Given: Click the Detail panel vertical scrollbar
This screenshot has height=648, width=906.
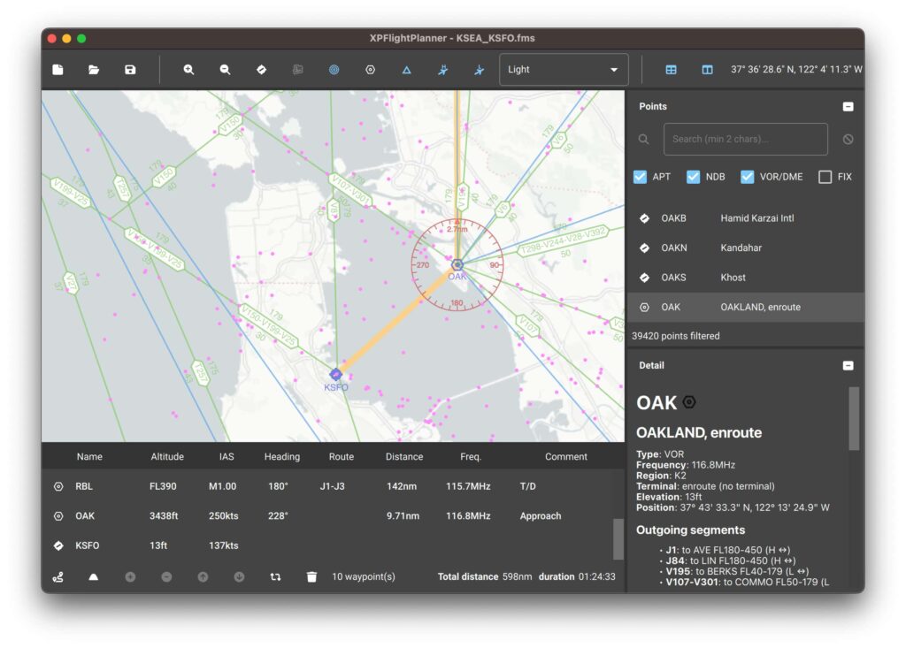Looking at the screenshot, I should (854, 419).
